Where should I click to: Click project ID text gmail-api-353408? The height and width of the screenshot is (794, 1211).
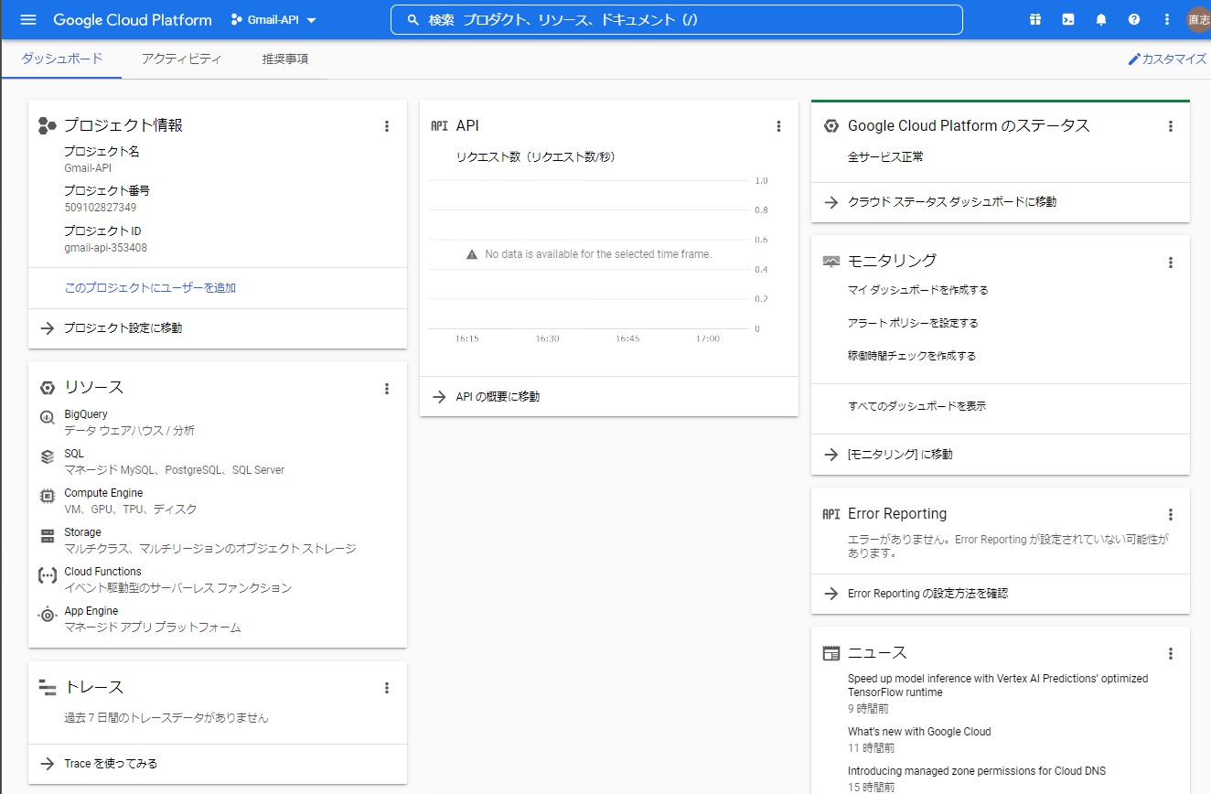coord(105,248)
